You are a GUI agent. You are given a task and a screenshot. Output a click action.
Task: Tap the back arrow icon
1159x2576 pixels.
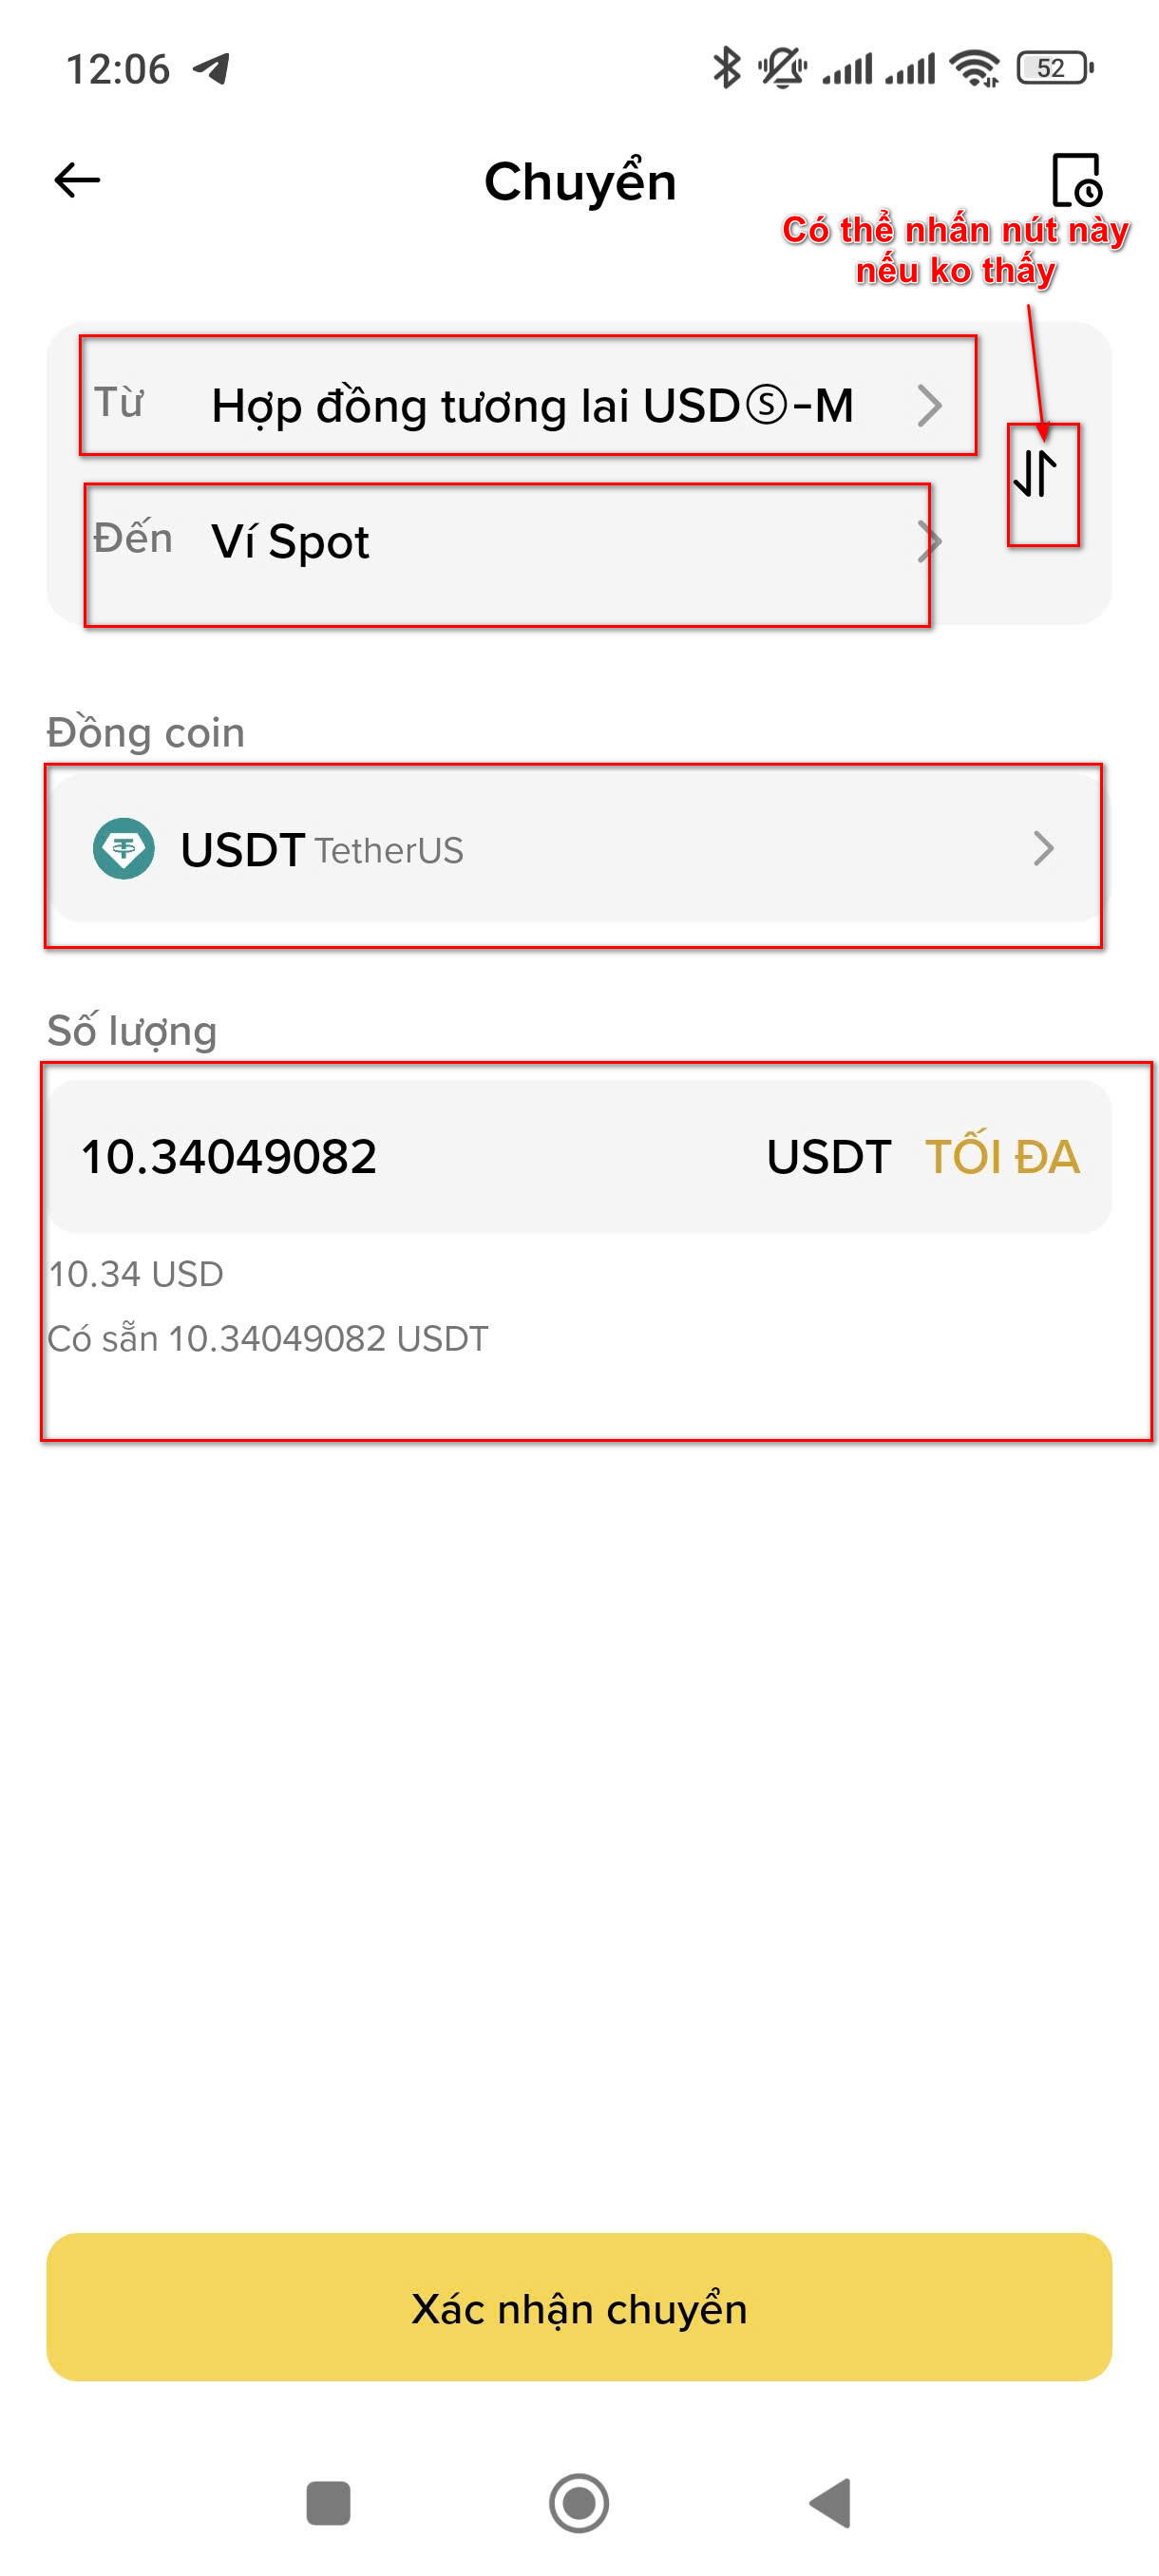coord(77,181)
